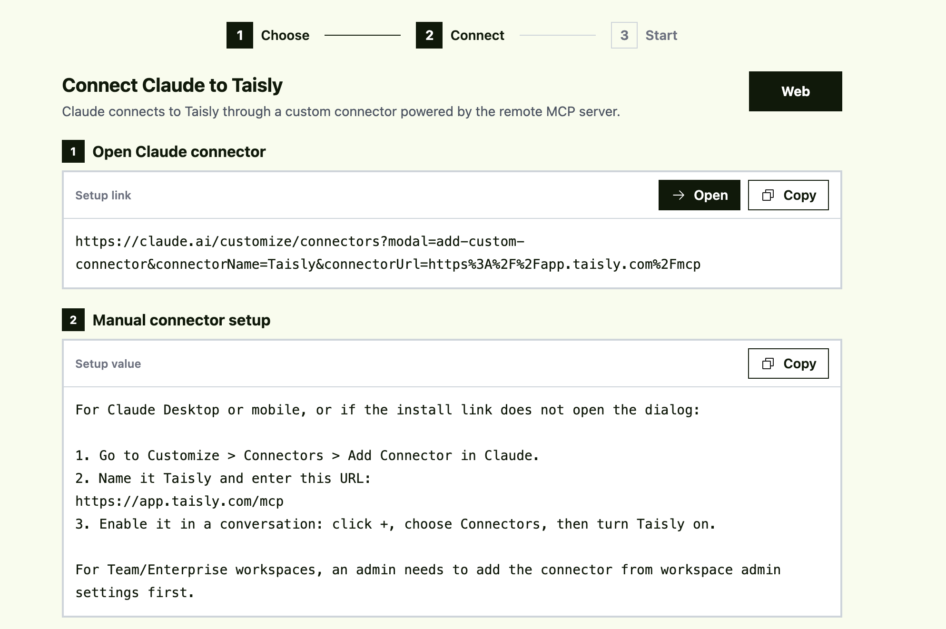Click the Web button
This screenshot has height=629, width=946.
(796, 91)
